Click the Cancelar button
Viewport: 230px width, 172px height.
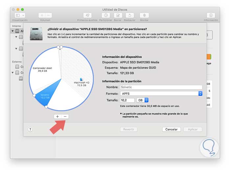tap(171, 129)
